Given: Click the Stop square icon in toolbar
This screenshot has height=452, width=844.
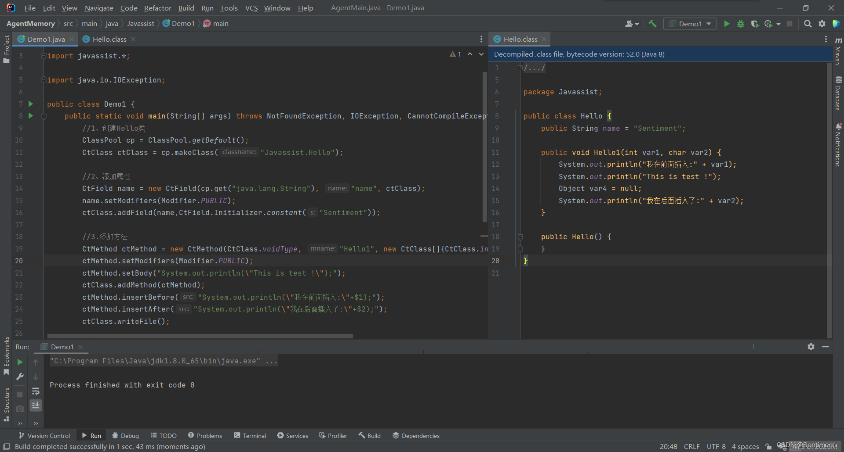Looking at the screenshot, I should click(789, 24).
